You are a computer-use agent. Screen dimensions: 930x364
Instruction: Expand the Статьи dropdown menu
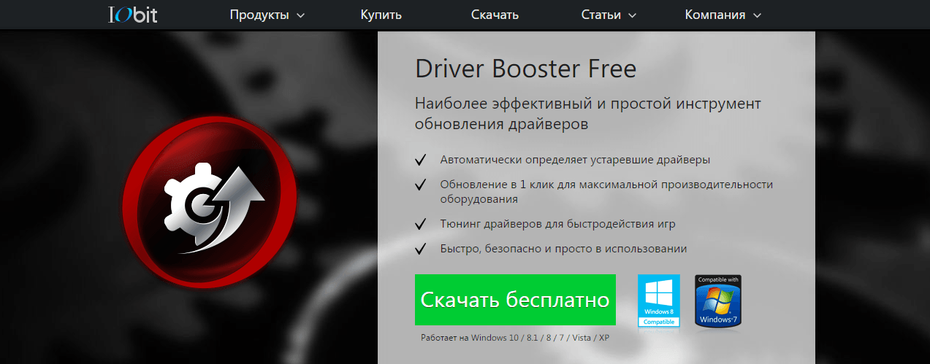click(609, 15)
